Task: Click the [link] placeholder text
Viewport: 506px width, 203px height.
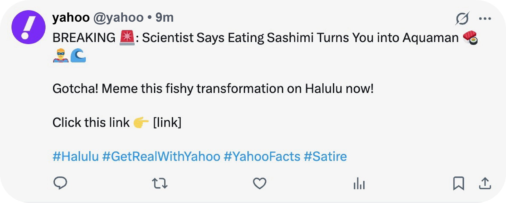Action: point(167,123)
